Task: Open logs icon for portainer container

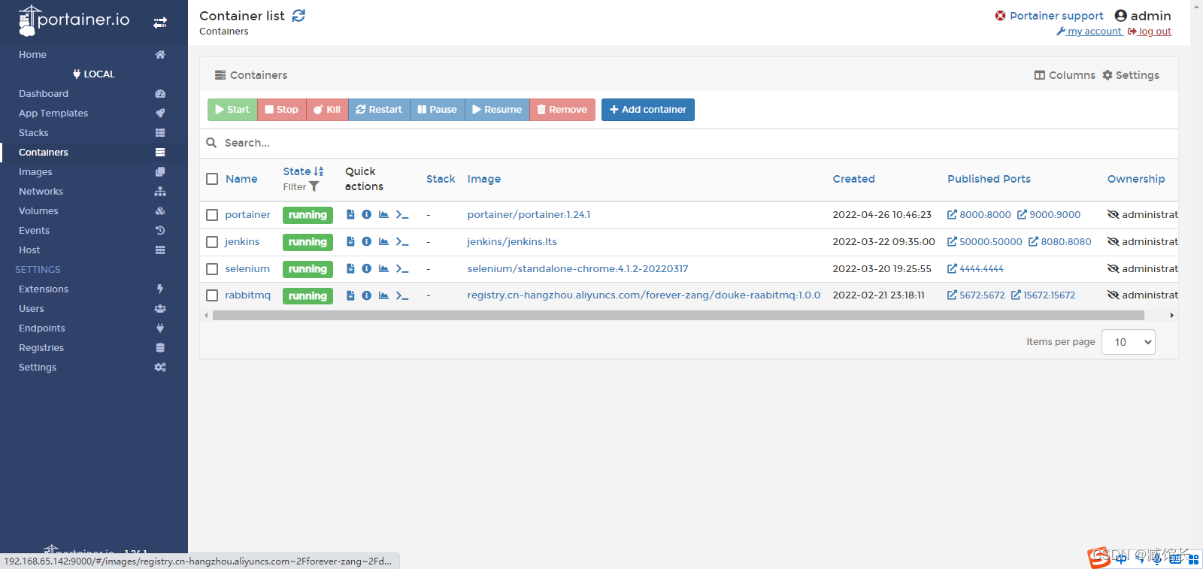Action: [350, 215]
